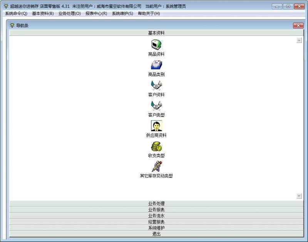308x242 pixels.
Task: Open the 收支类型 coins icon
Action: (x=156, y=146)
